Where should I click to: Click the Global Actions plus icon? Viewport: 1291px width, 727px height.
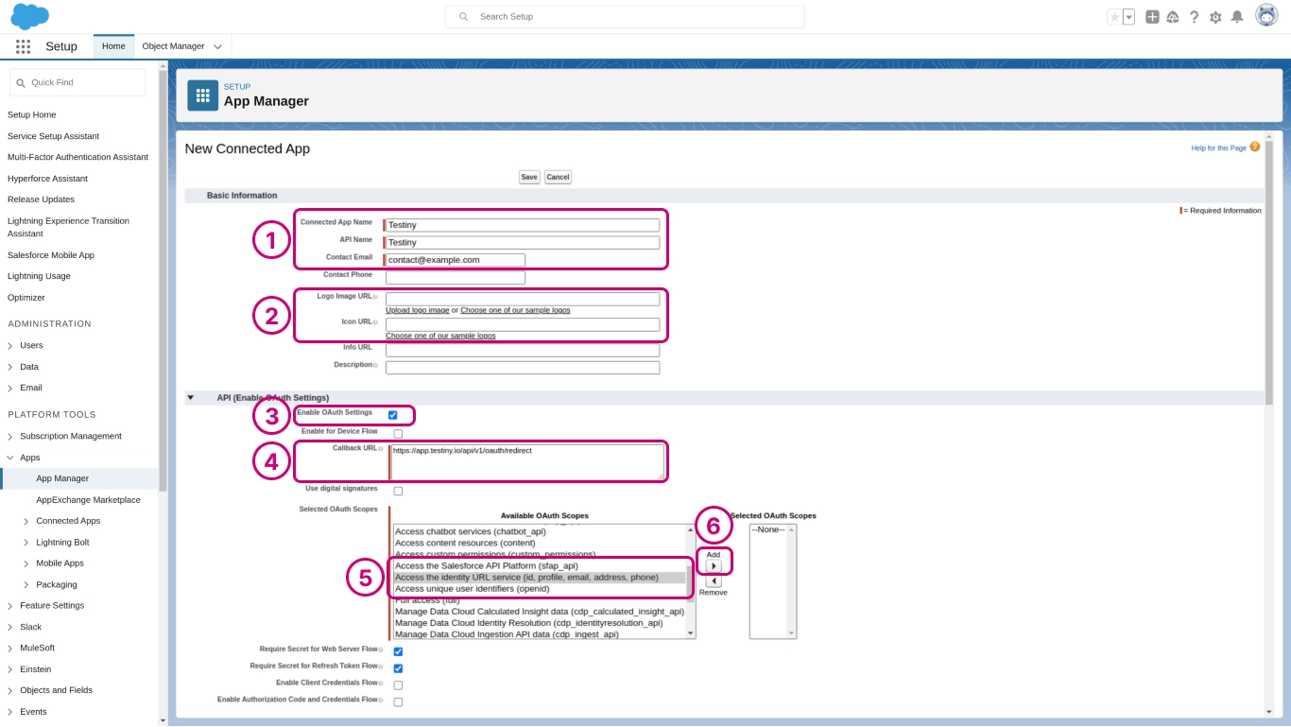coord(1152,17)
